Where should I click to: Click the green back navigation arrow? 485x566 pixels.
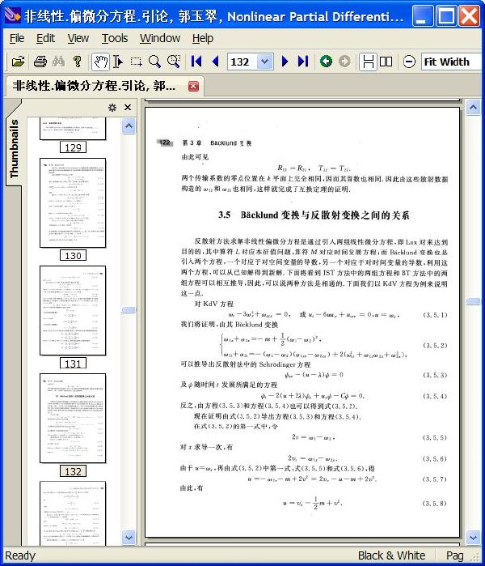tap(326, 62)
